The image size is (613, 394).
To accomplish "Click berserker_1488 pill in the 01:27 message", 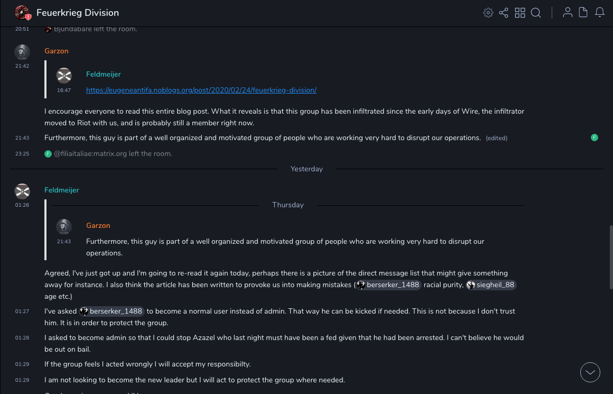I will pyautogui.click(x=112, y=311).
